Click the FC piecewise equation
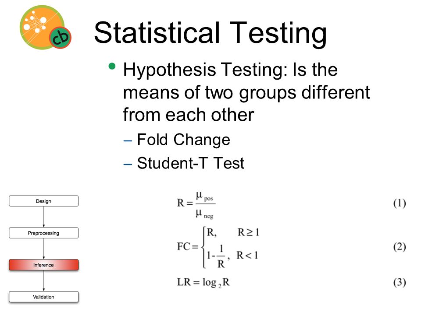Viewport: 421px width, 315px height. [x=218, y=247]
